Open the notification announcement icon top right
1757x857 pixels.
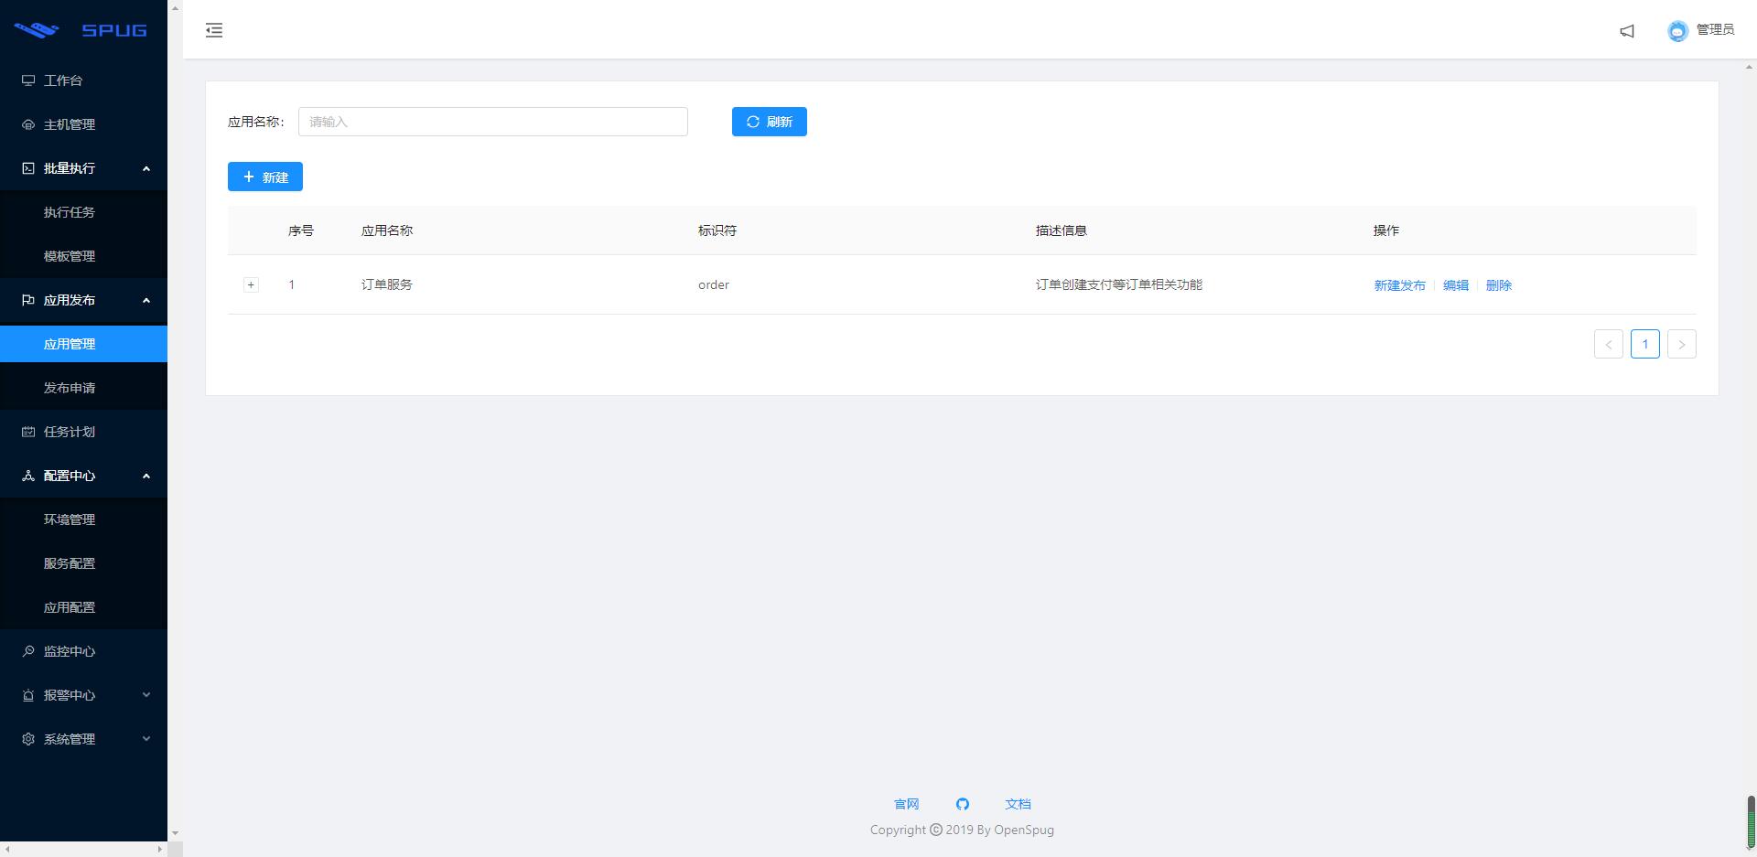[x=1627, y=31]
